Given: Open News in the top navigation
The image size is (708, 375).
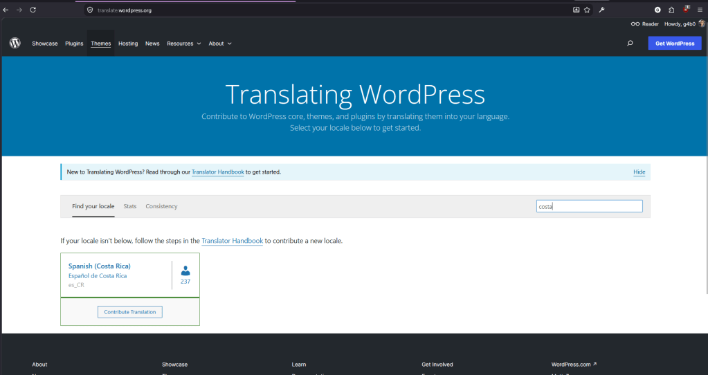Looking at the screenshot, I should pyautogui.click(x=152, y=44).
